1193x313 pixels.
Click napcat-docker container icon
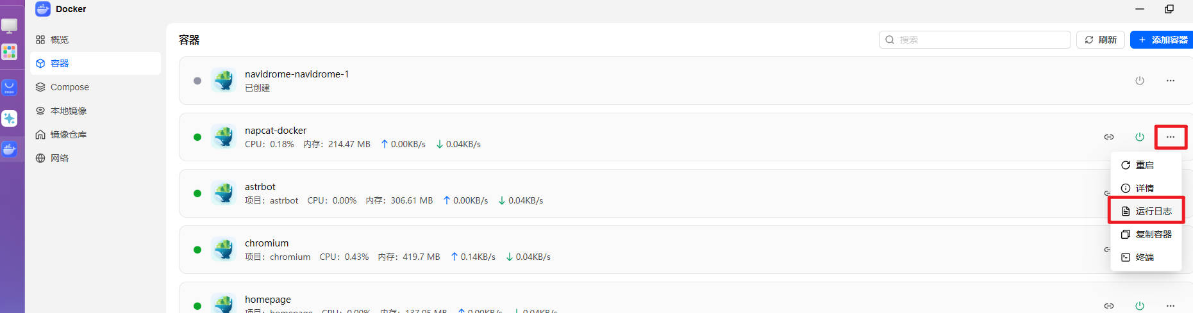(224, 137)
